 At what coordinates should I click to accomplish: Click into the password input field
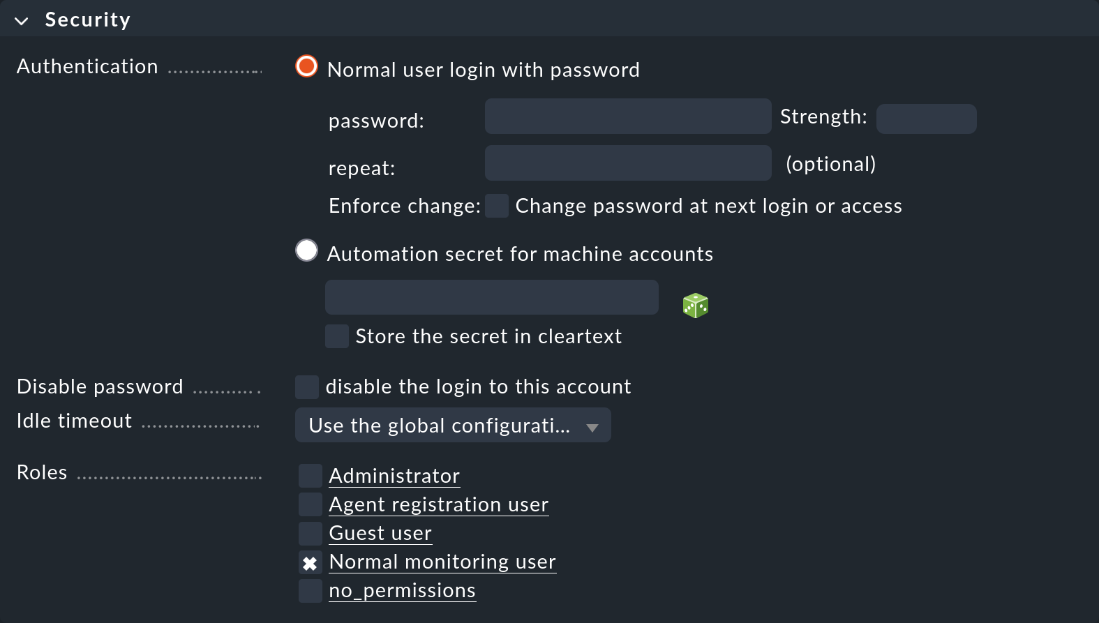point(627,116)
